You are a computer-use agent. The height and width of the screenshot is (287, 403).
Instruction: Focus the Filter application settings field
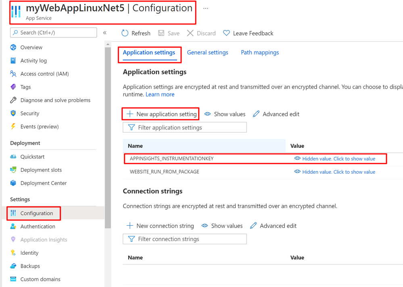184,127
